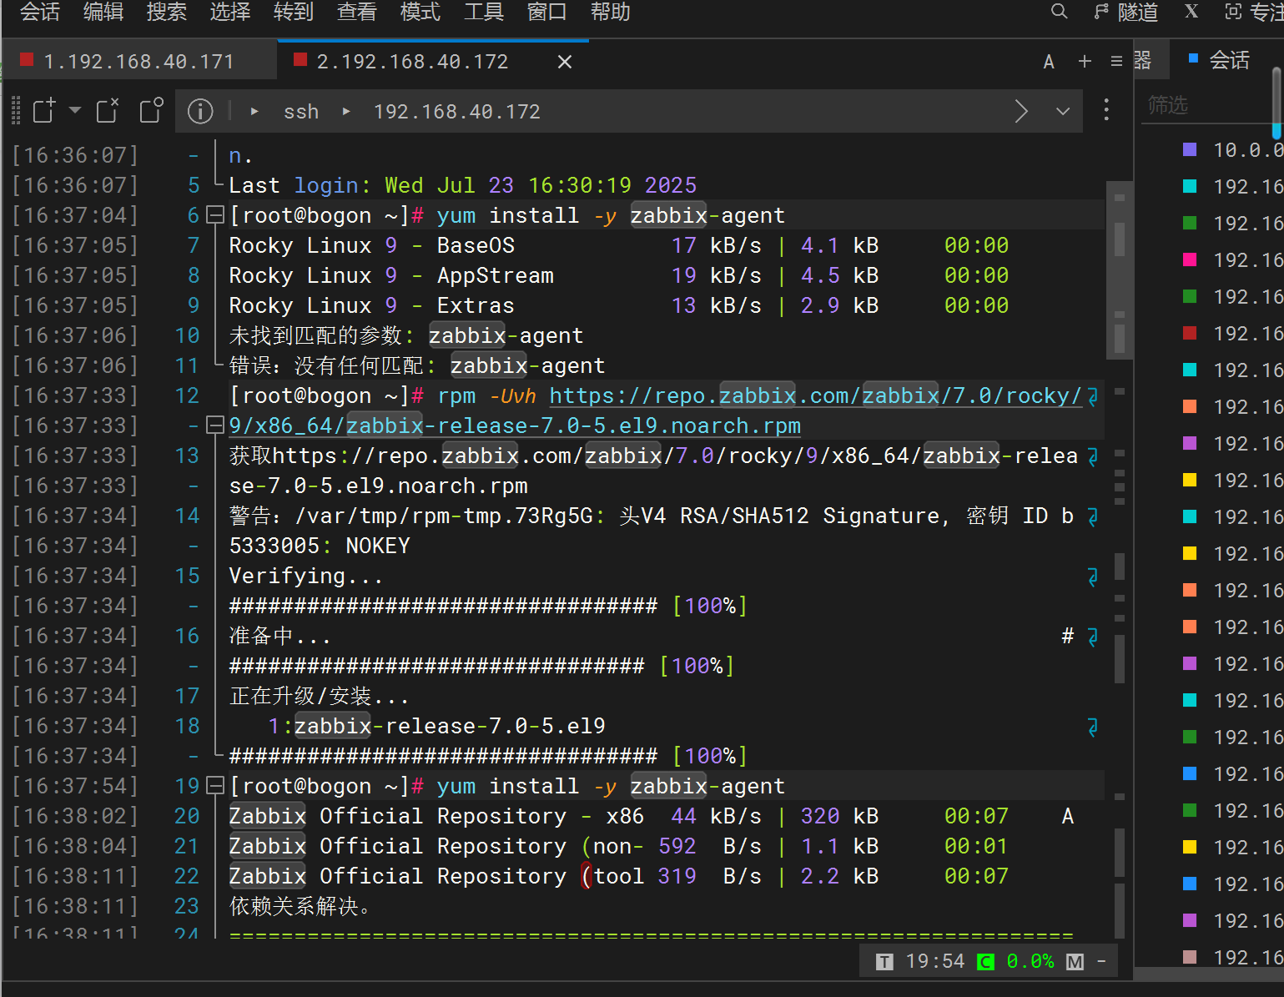Toggle the T indicator in the status bar

coord(884,961)
